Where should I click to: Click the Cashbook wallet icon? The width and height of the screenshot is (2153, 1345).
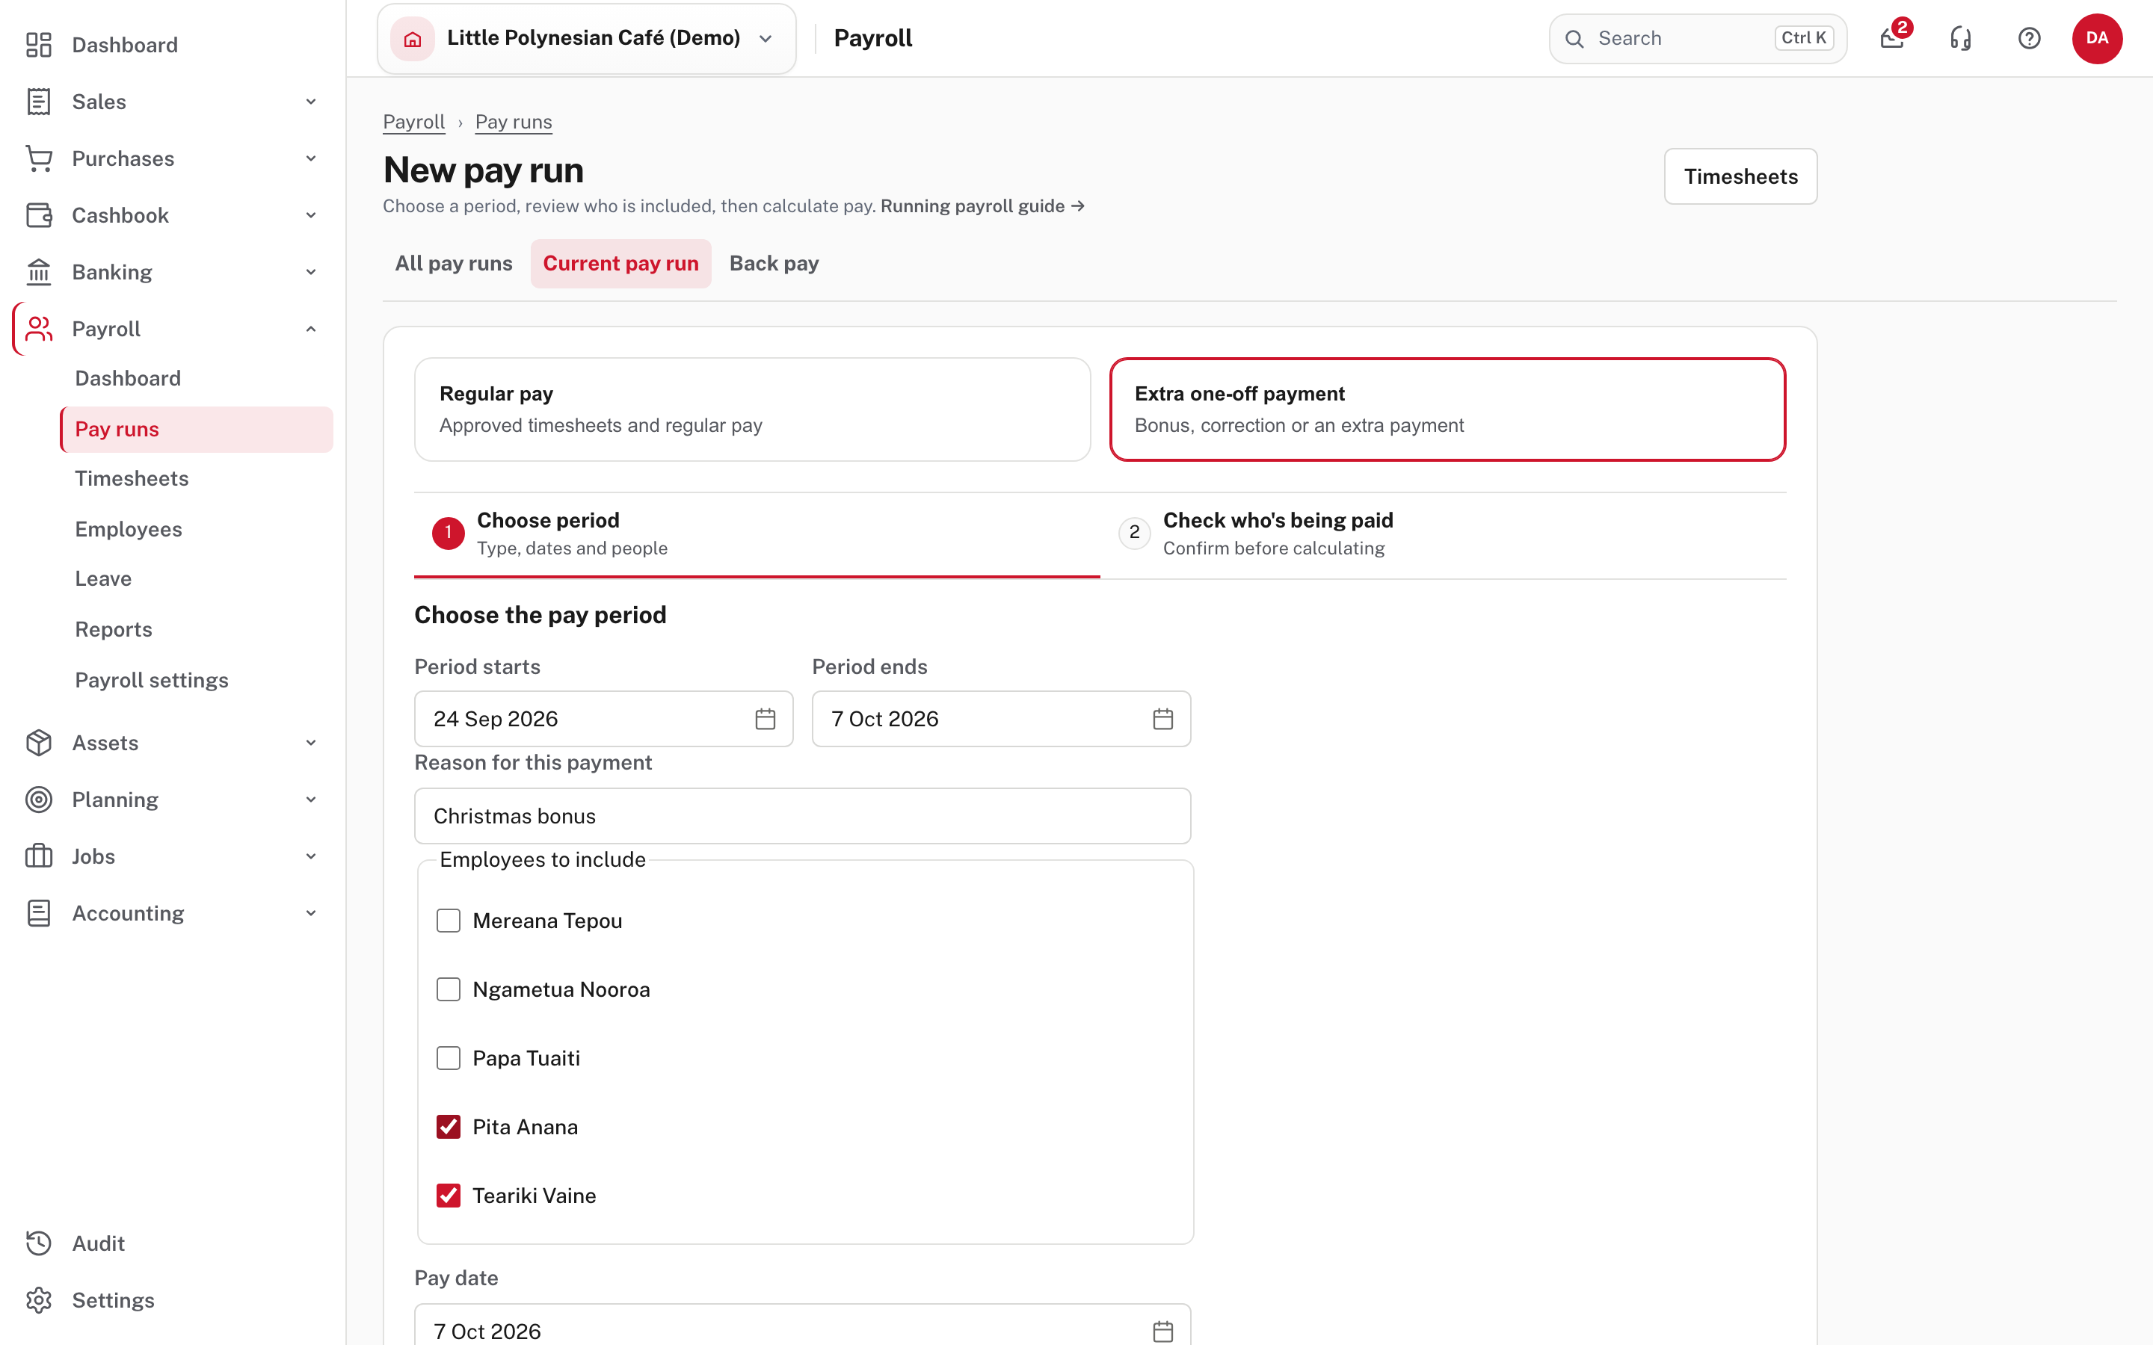pos(38,215)
